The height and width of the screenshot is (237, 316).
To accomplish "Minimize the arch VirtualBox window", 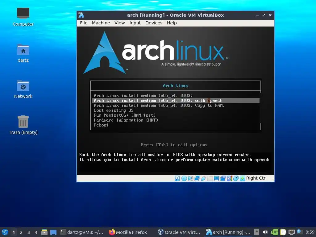I will [257, 15].
